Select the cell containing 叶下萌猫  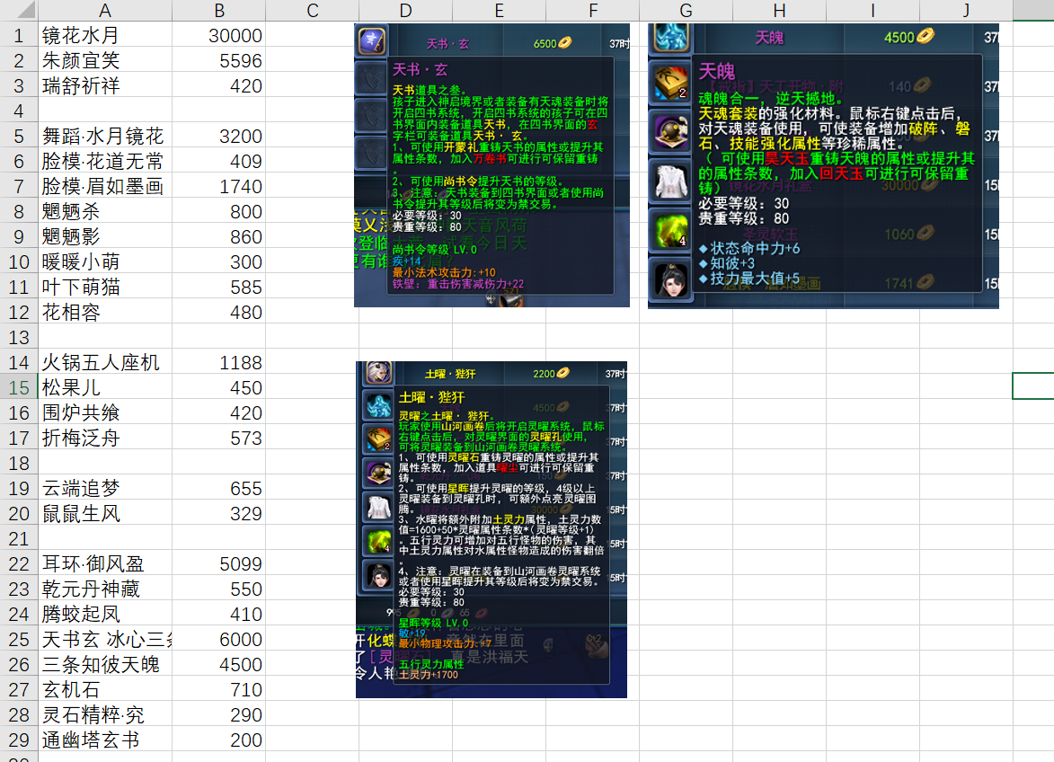(105, 287)
